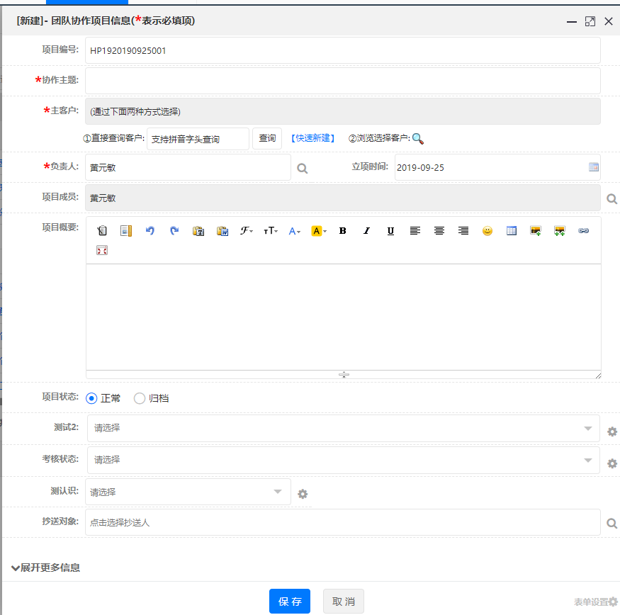The image size is (620, 615).
Task: Open the text color picker
Action: pyautogui.click(x=295, y=230)
